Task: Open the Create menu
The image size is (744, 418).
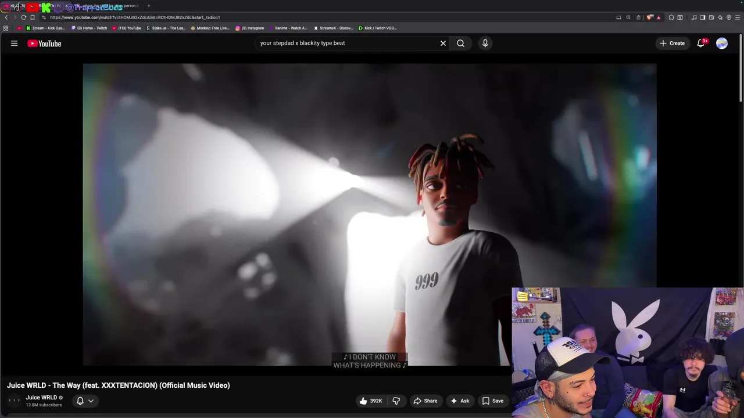Action: (672, 43)
